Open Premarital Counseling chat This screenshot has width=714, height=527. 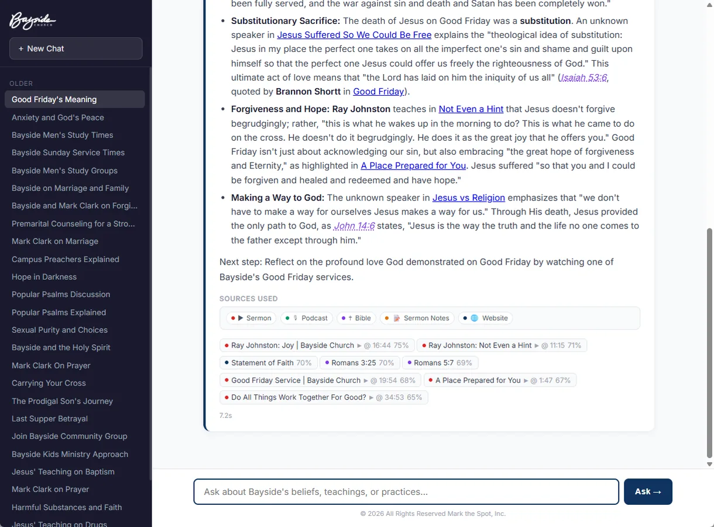tap(75, 224)
